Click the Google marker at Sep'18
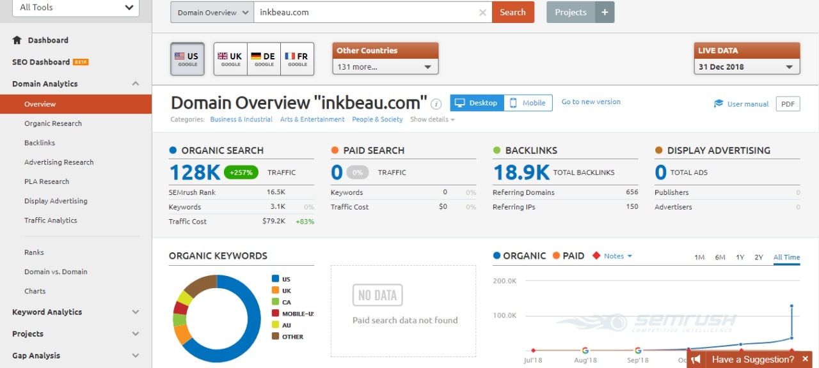This screenshot has height=368, width=819. tap(638, 350)
